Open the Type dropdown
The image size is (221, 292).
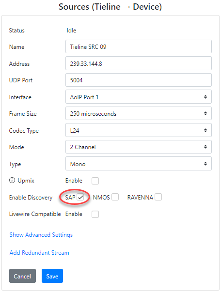point(139,164)
